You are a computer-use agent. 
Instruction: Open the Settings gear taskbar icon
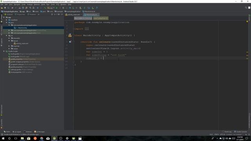point(67,138)
